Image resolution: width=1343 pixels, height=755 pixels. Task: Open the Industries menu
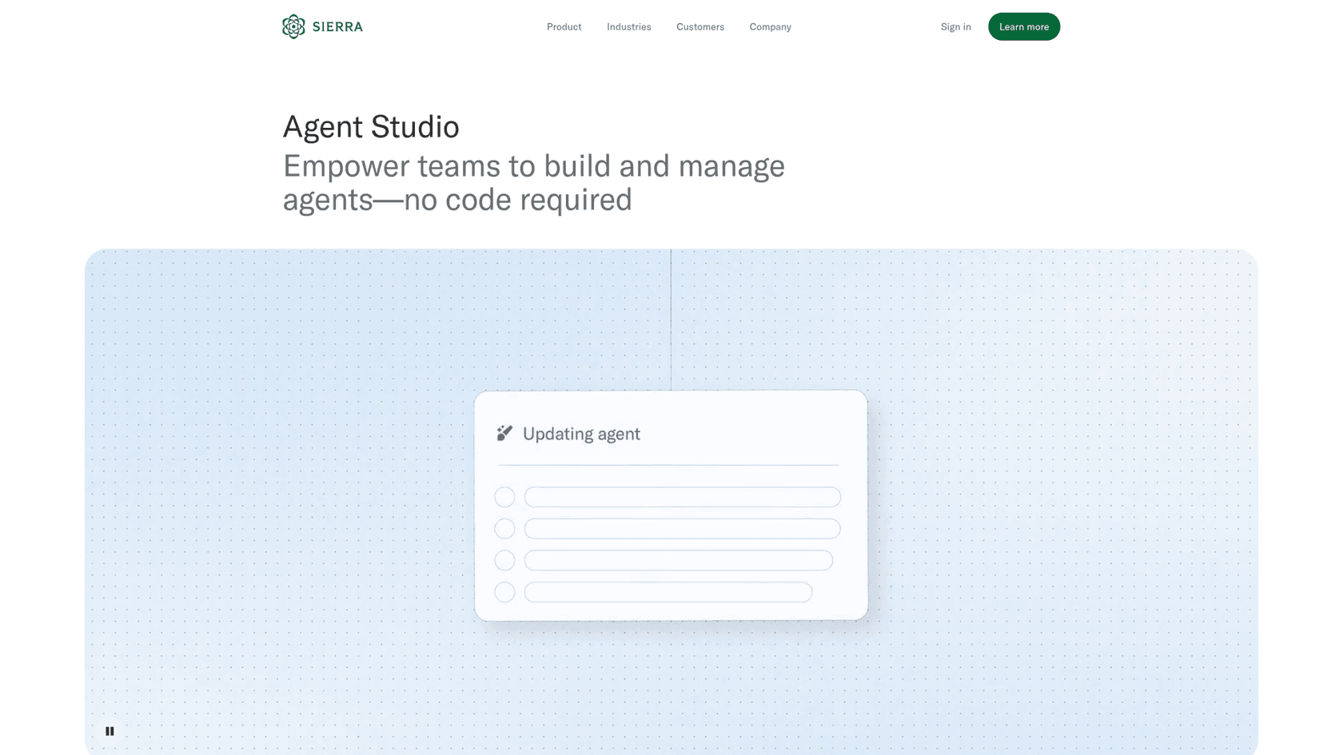pos(628,27)
